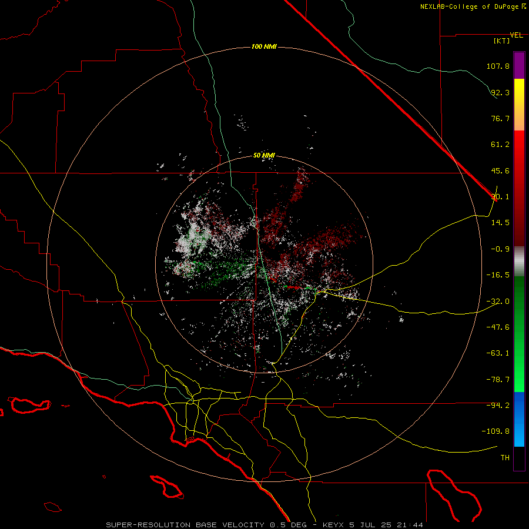
Task: Click the 76.7 velocity scale value
Action: [x=500, y=118]
